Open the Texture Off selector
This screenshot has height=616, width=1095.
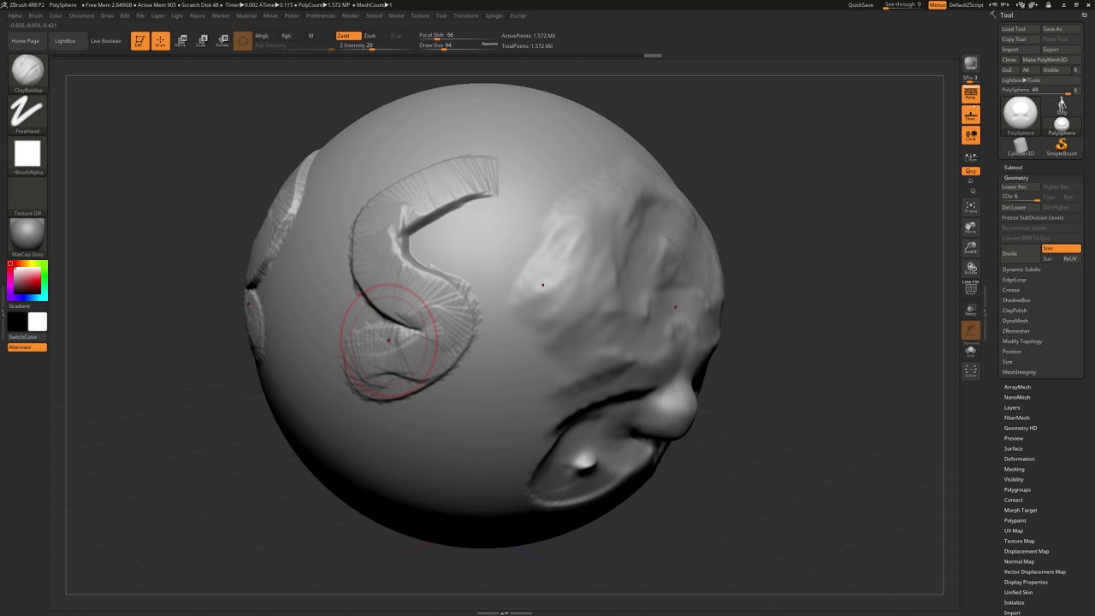(x=27, y=197)
